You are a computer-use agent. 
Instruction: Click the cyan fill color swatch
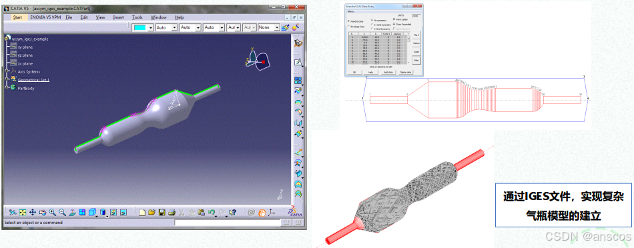pyautogui.click(x=140, y=27)
